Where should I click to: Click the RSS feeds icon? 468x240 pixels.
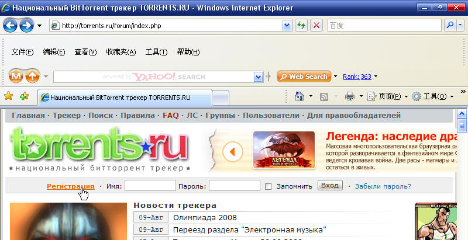coord(324,96)
